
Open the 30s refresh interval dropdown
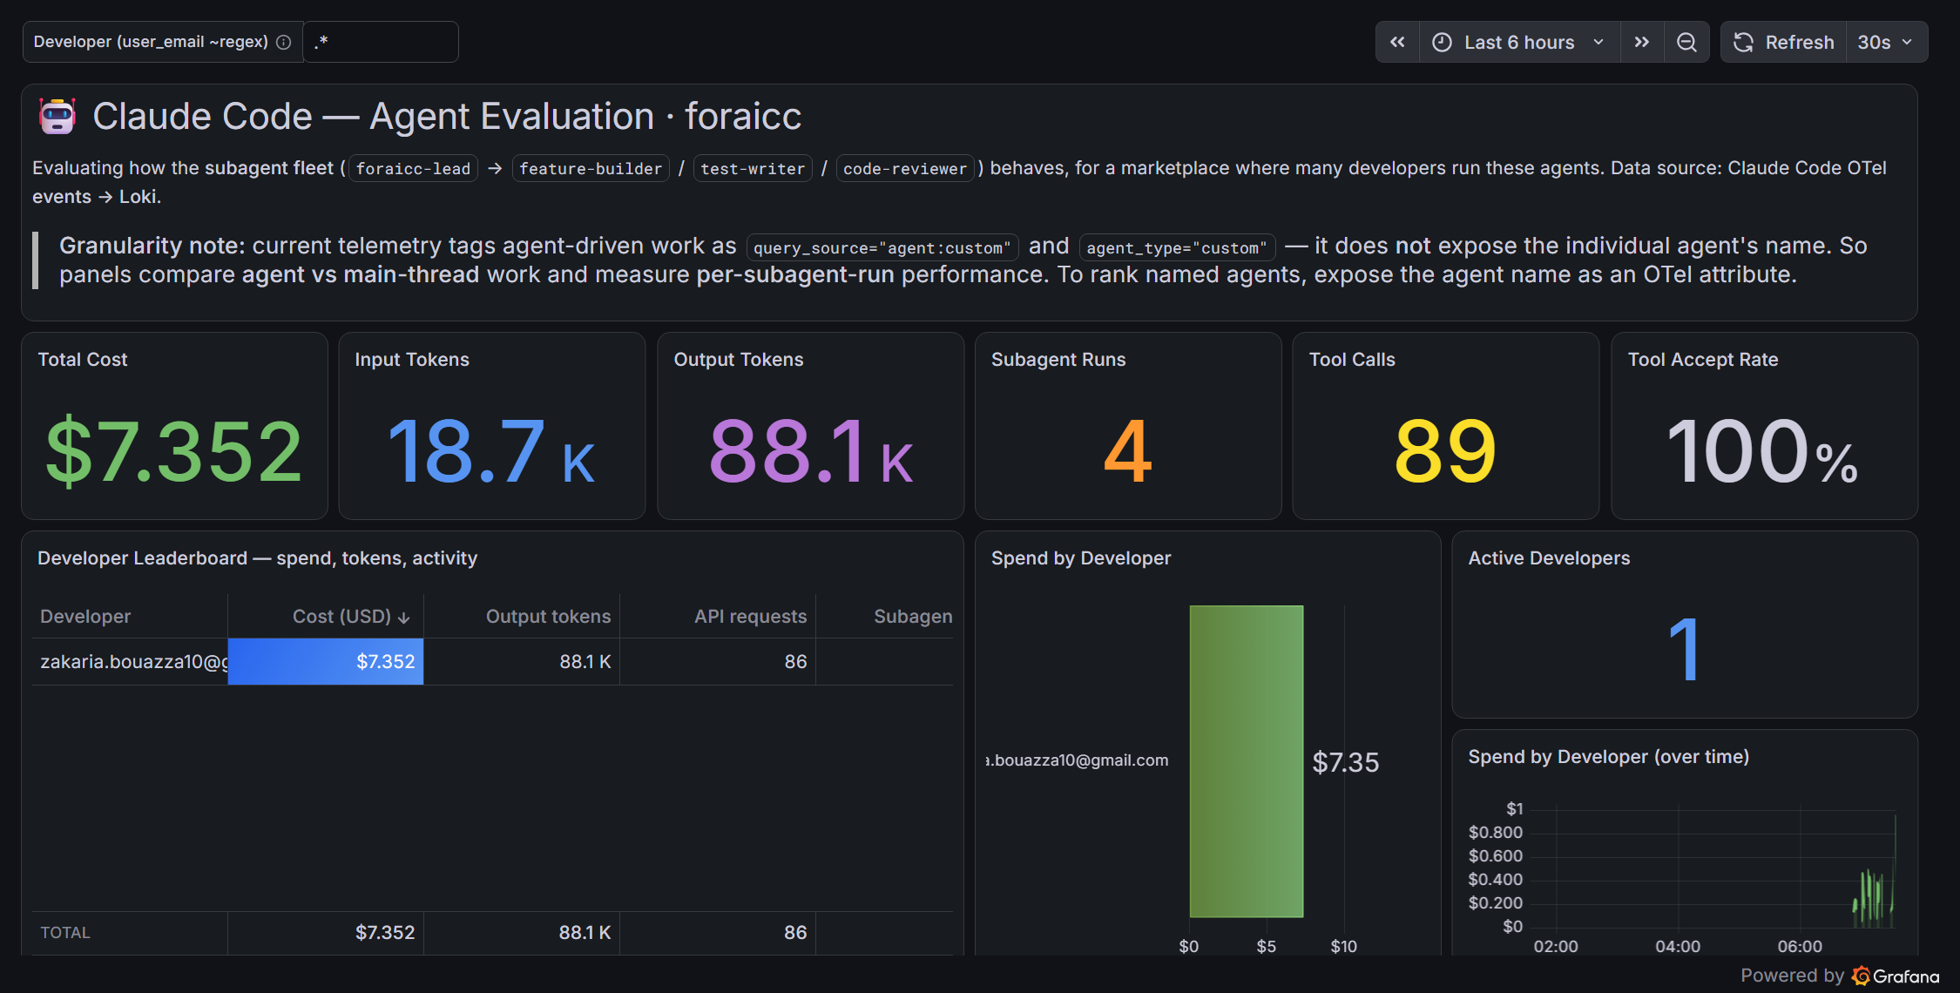click(x=1886, y=42)
